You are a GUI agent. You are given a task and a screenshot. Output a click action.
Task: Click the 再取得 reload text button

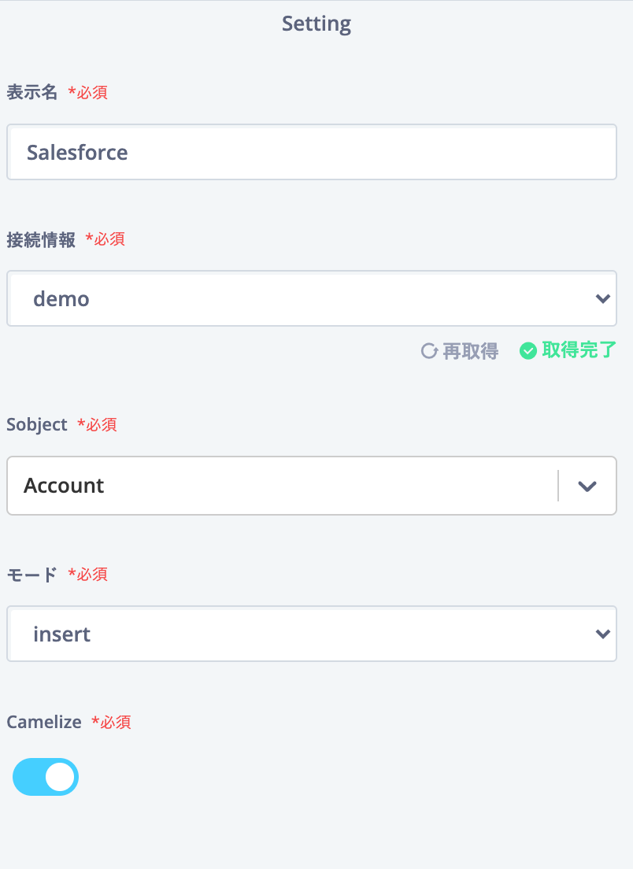coord(470,351)
